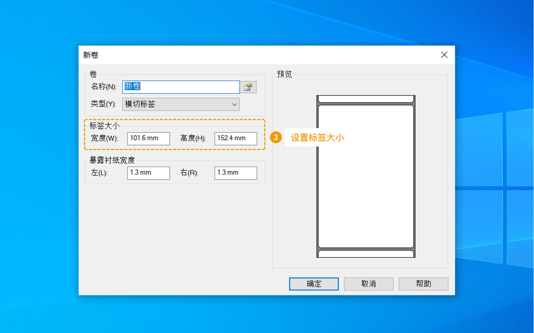Click the 设置标签大小 callout text
This screenshot has width=534, height=333.
[x=317, y=138]
